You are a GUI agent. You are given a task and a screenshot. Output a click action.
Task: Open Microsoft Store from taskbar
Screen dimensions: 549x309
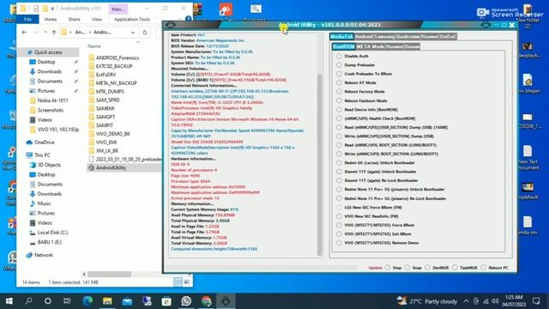pos(166,301)
